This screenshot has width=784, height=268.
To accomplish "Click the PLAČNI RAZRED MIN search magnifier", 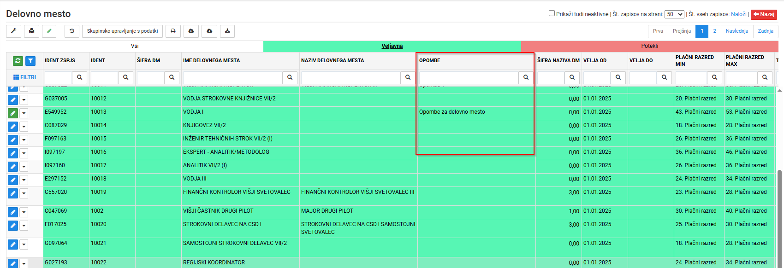I will 715,77.
